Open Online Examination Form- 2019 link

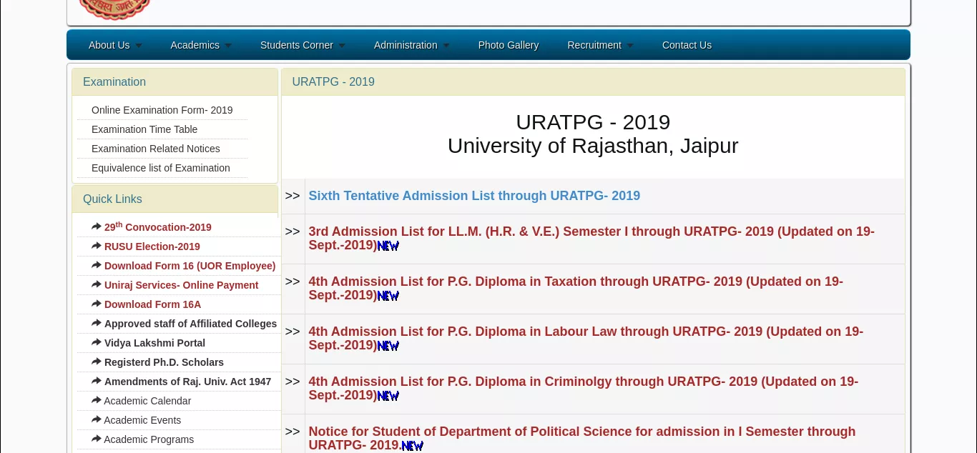pos(162,110)
